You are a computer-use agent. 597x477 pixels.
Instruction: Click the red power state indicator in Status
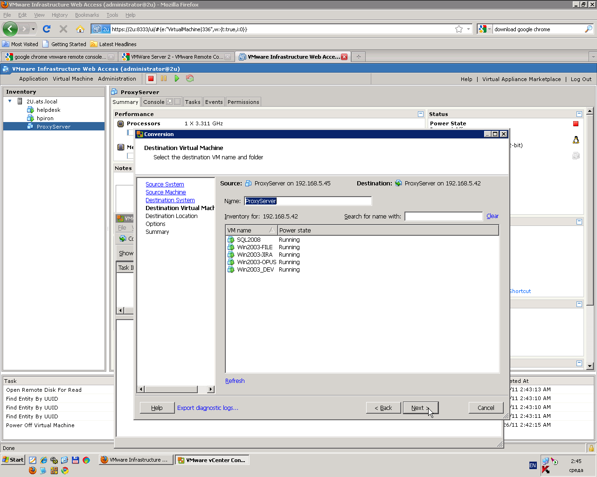click(576, 123)
